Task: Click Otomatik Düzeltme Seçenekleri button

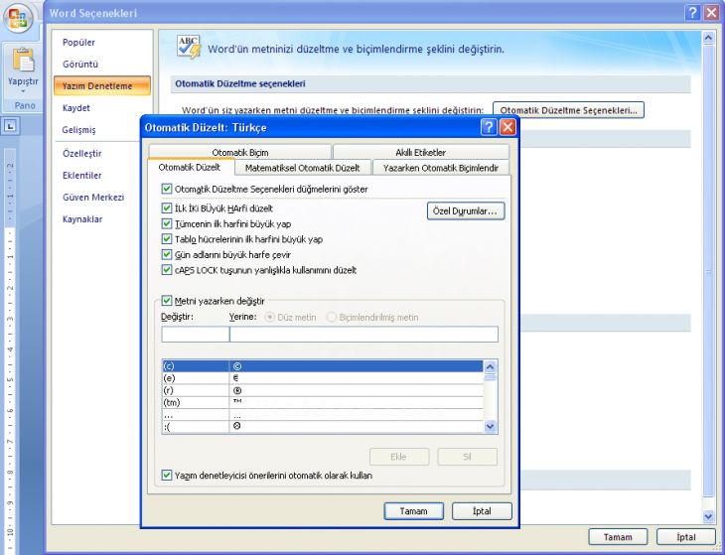Action: [568, 110]
